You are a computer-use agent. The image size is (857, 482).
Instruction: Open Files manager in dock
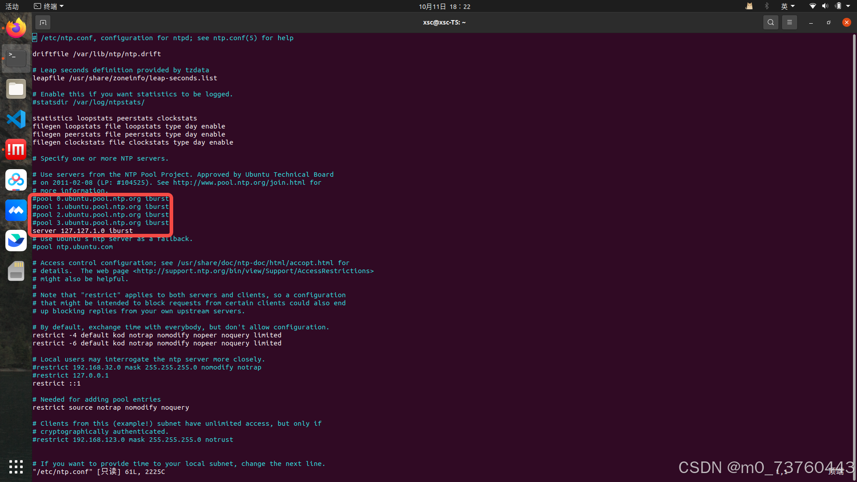click(x=16, y=89)
